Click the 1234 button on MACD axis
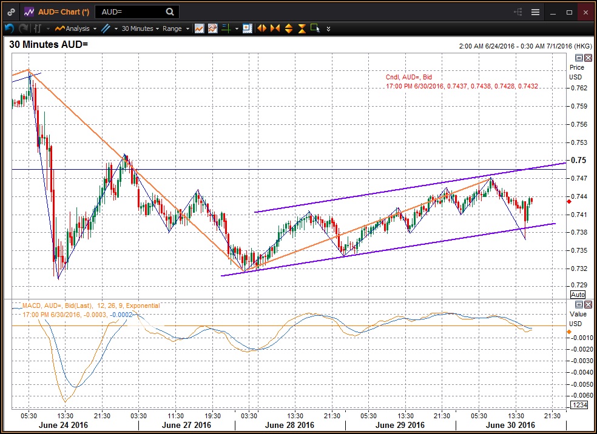The height and width of the screenshot is (434, 597). [x=579, y=405]
